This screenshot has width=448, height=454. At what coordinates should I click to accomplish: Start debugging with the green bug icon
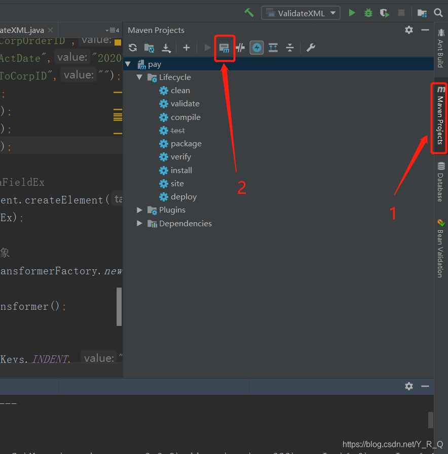pos(368,13)
